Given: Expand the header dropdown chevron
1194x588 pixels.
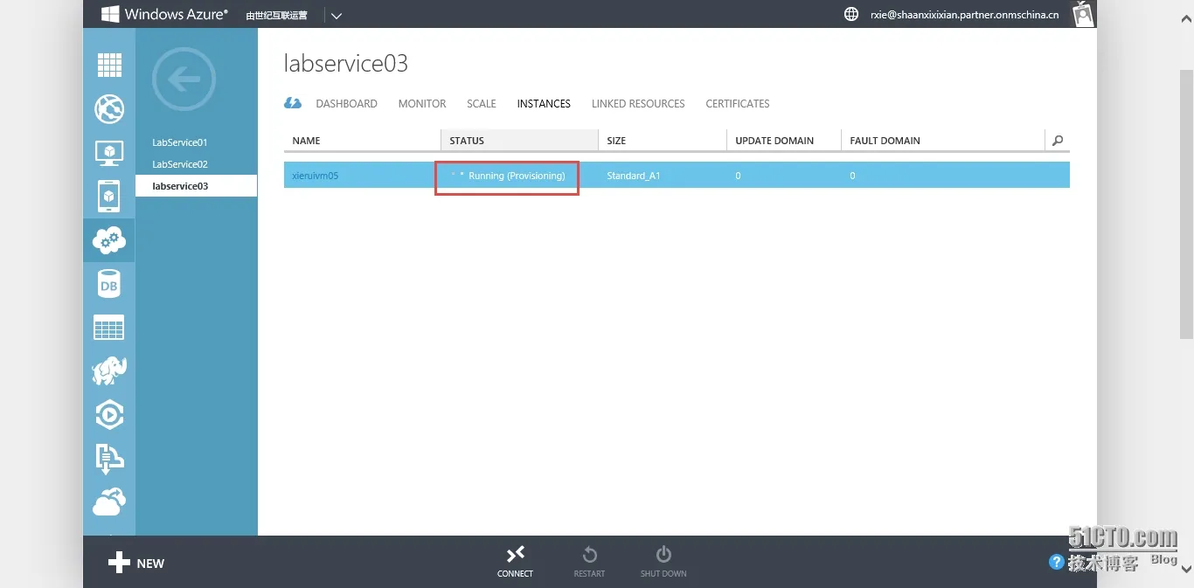Looking at the screenshot, I should click(x=337, y=15).
